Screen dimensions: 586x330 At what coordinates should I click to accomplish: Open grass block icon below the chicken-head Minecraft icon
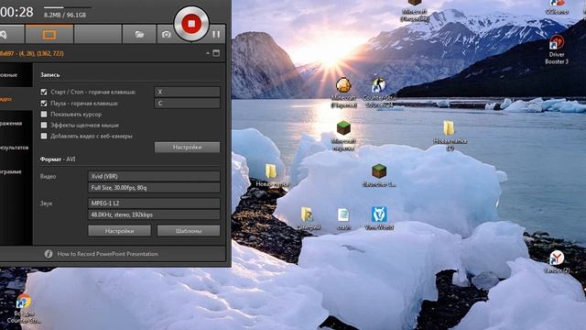(x=343, y=136)
